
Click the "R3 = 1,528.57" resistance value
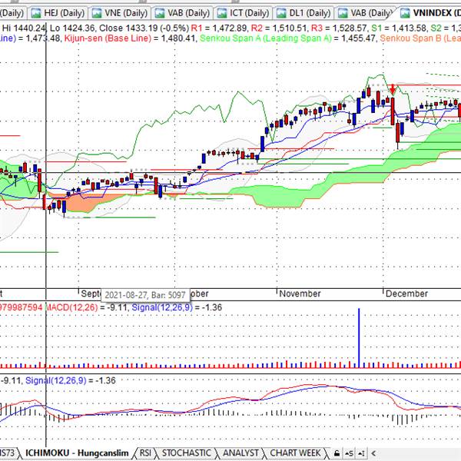tap(339, 28)
